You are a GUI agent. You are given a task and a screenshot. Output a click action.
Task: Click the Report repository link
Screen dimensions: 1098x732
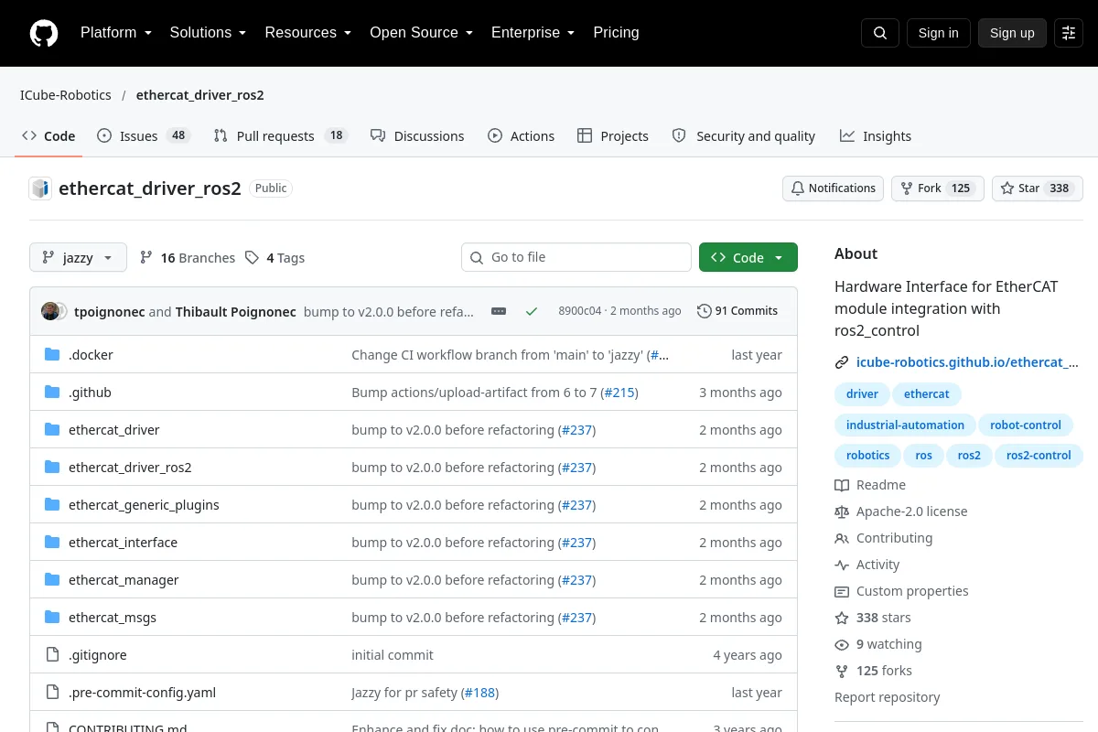coord(887,697)
